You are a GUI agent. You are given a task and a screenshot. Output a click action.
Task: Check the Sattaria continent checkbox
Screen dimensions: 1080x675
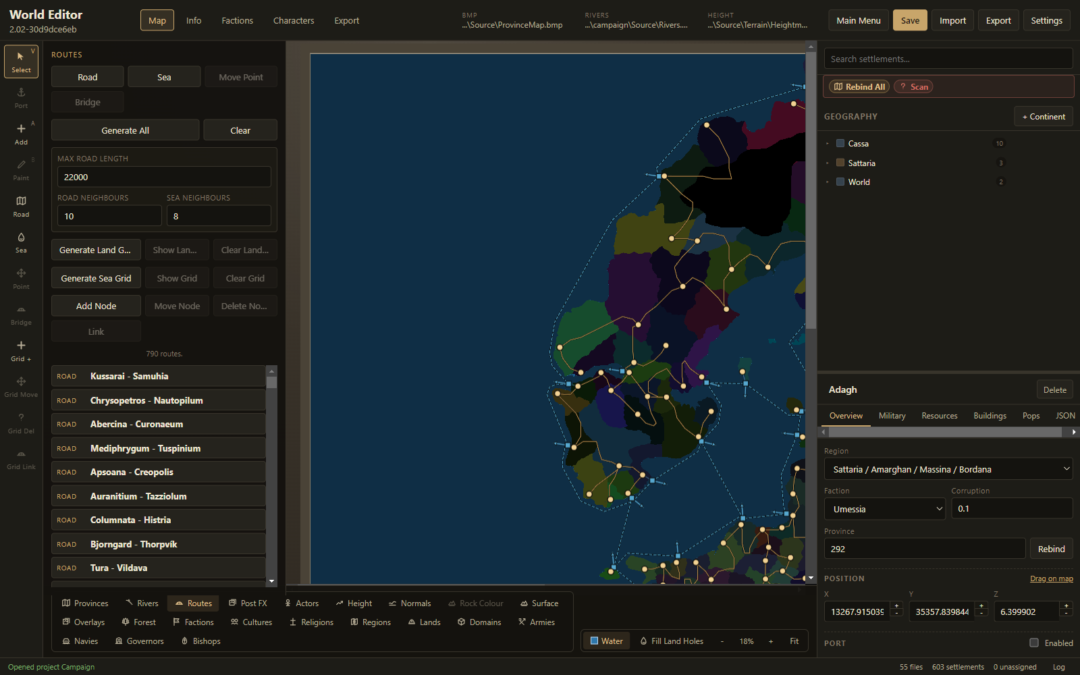840,163
